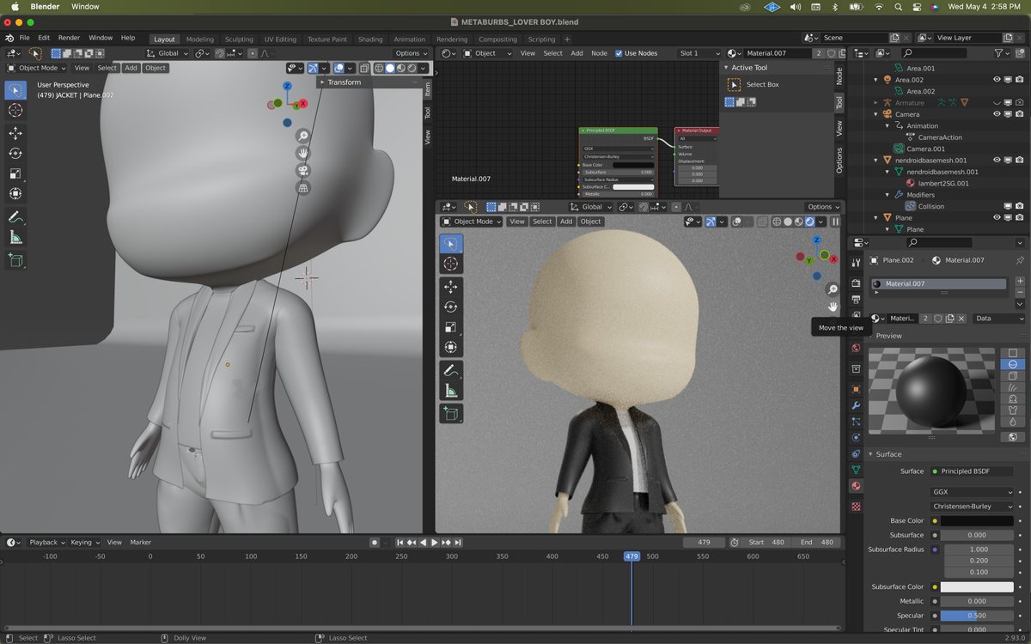Click Object button in rendered viewport header
1031x644 pixels.
[x=591, y=222]
